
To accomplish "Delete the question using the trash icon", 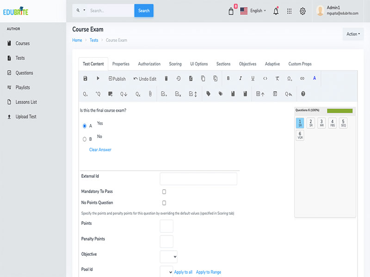I will [x=166, y=78].
